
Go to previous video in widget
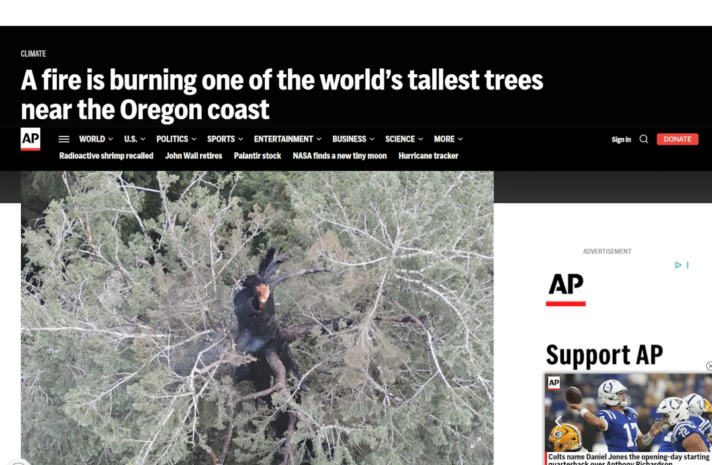[558, 421]
